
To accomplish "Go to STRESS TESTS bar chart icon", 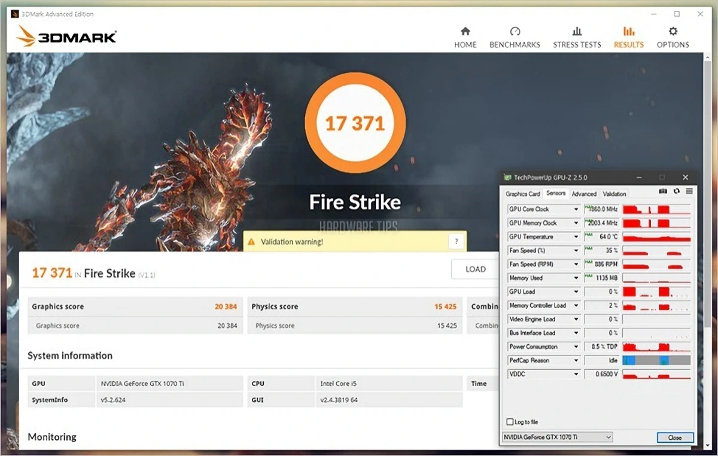I will pos(577,32).
